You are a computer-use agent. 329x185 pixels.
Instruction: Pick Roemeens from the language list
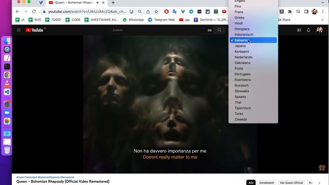pyautogui.click(x=253, y=80)
